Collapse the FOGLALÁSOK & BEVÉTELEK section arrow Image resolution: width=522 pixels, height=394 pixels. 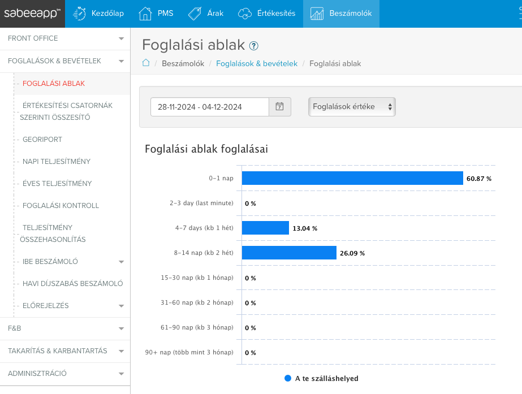(121, 61)
